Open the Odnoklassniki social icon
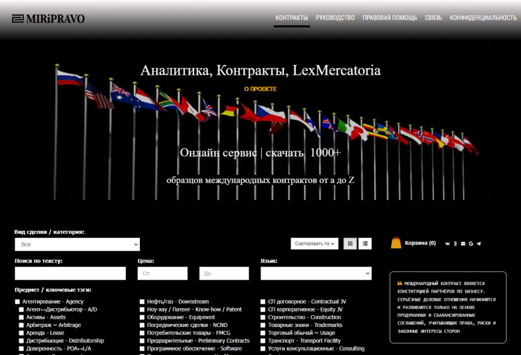521x355 pixels. point(456,244)
